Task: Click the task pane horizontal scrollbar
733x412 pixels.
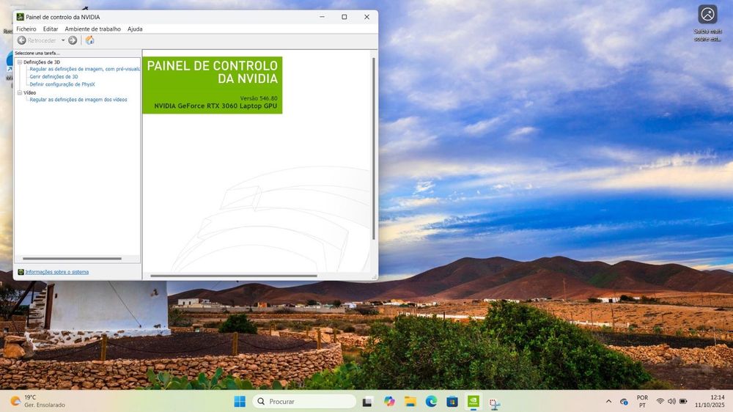Action: pyautogui.click(x=72, y=259)
